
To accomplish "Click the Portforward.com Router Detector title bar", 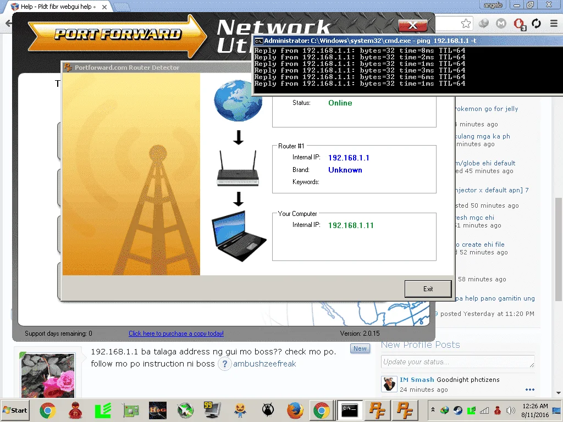I will pyautogui.click(x=157, y=68).
